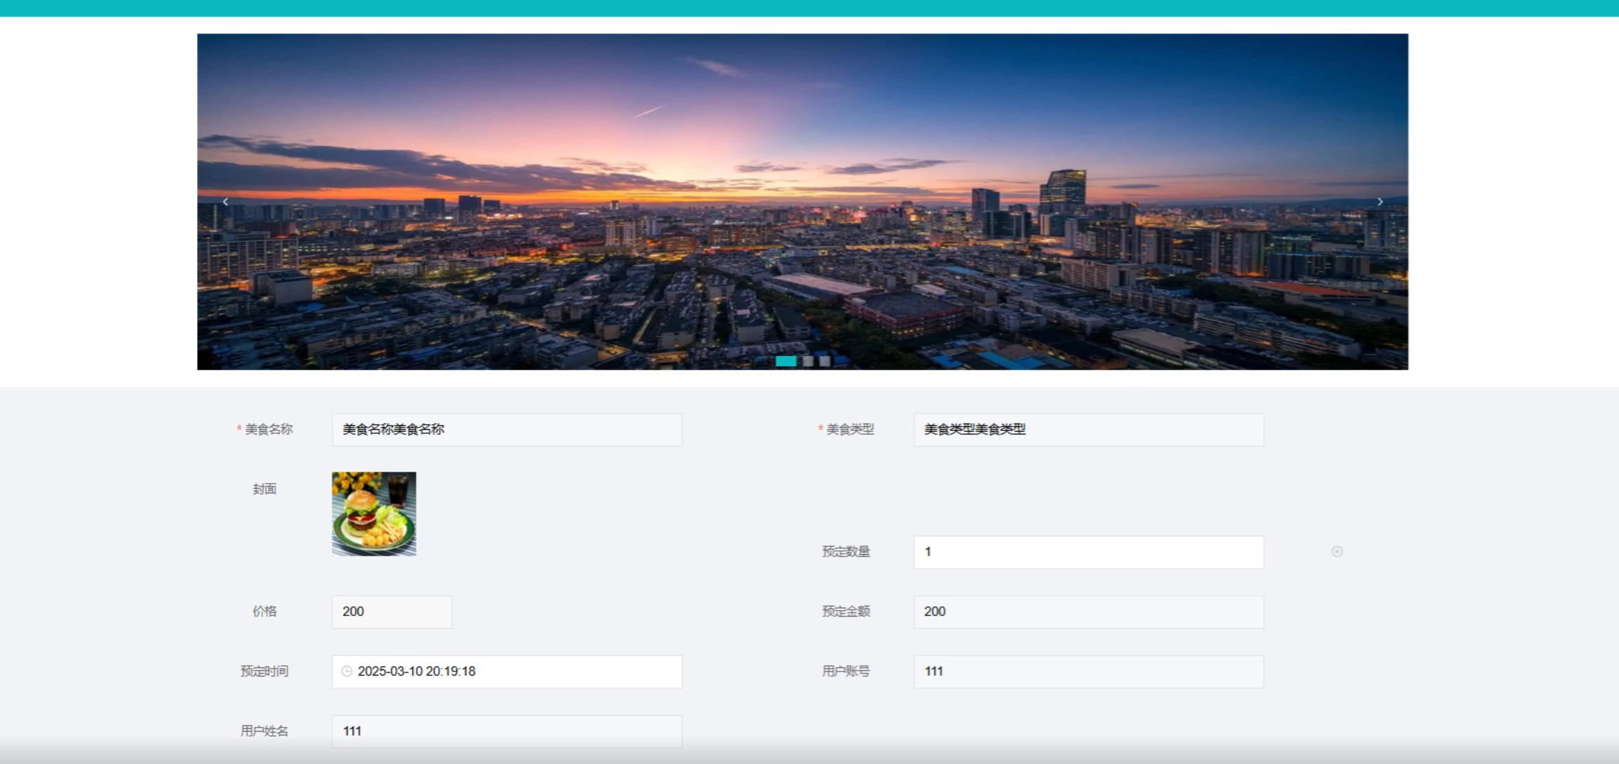Click the 美食类型 input field
This screenshot has width=1619, height=764.
tap(1088, 430)
